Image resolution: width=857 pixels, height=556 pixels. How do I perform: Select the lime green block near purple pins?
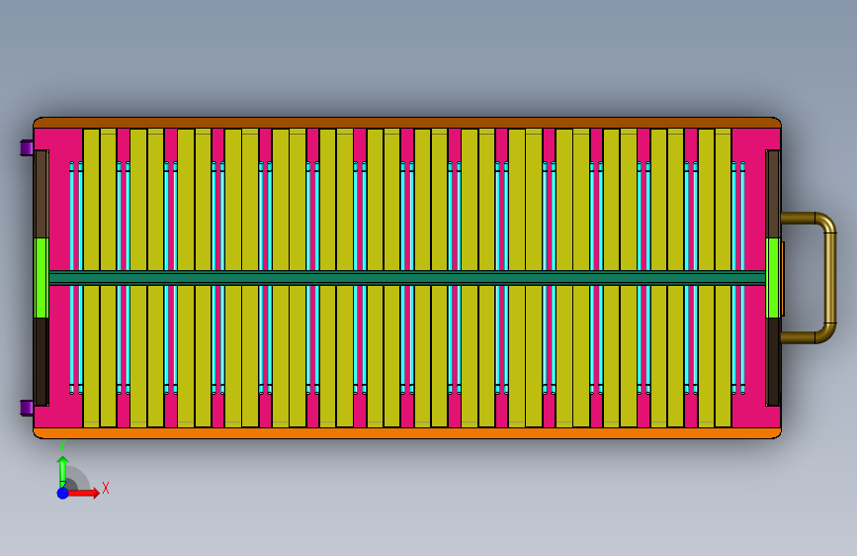pos(42,277)
